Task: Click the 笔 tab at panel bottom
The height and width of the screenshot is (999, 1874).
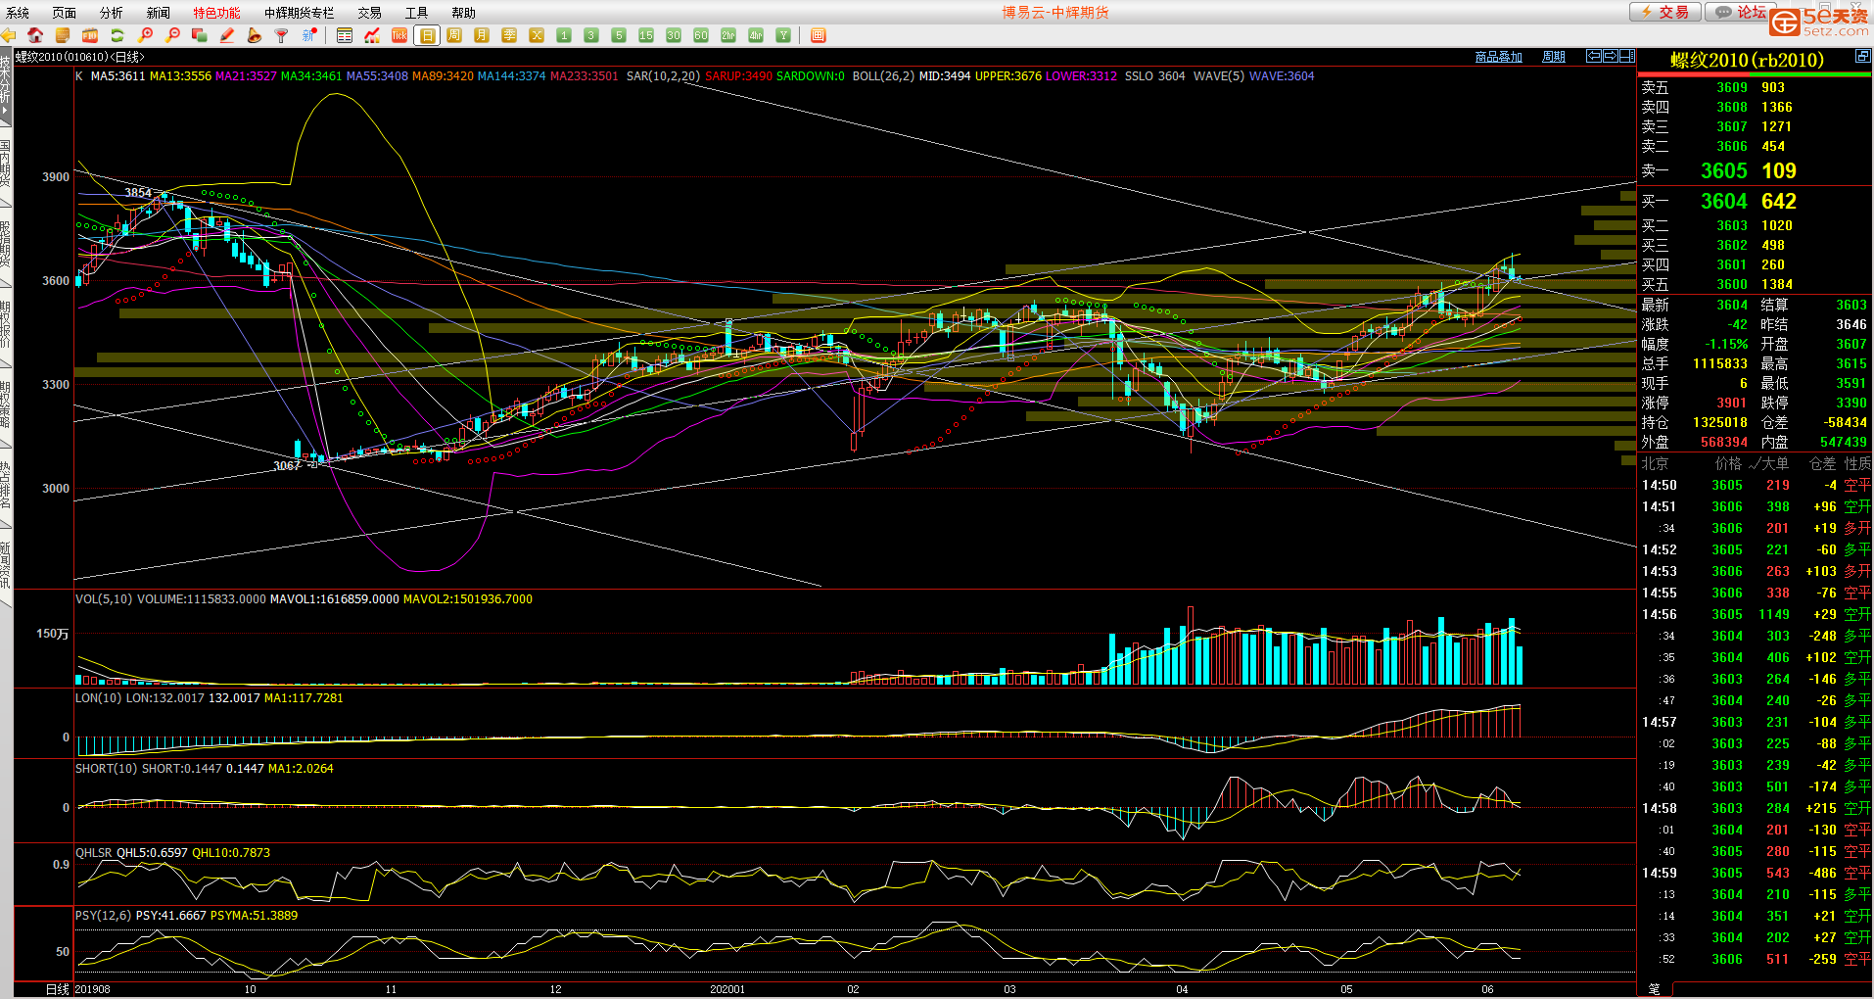Action: point(1655,989)
